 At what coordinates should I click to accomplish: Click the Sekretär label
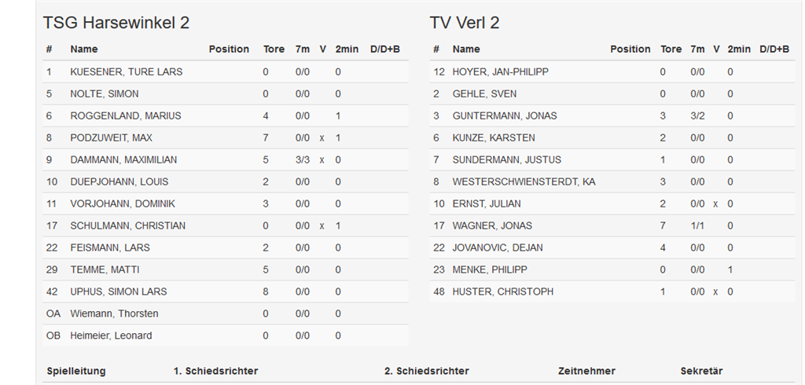(x=701, y=371)
